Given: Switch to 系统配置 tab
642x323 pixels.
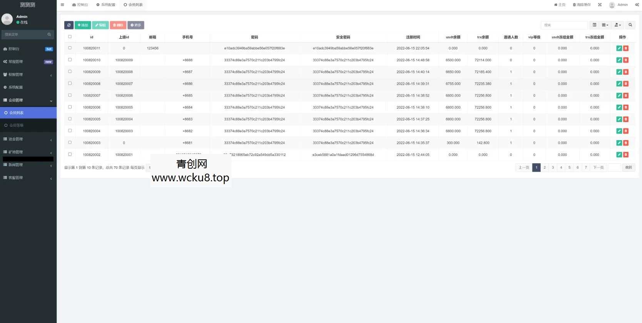Looking at the screenshot, I should tap(106, 5).
